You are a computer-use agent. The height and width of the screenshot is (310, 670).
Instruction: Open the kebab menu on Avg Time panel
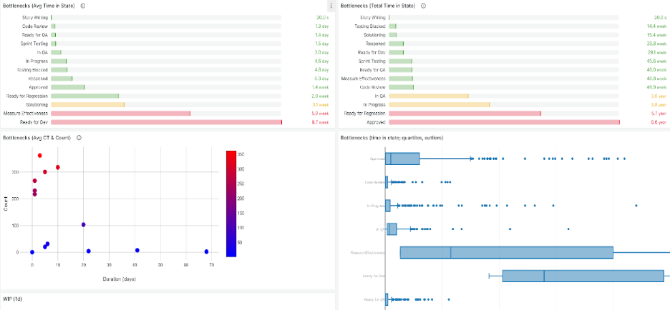coord(330,6)
